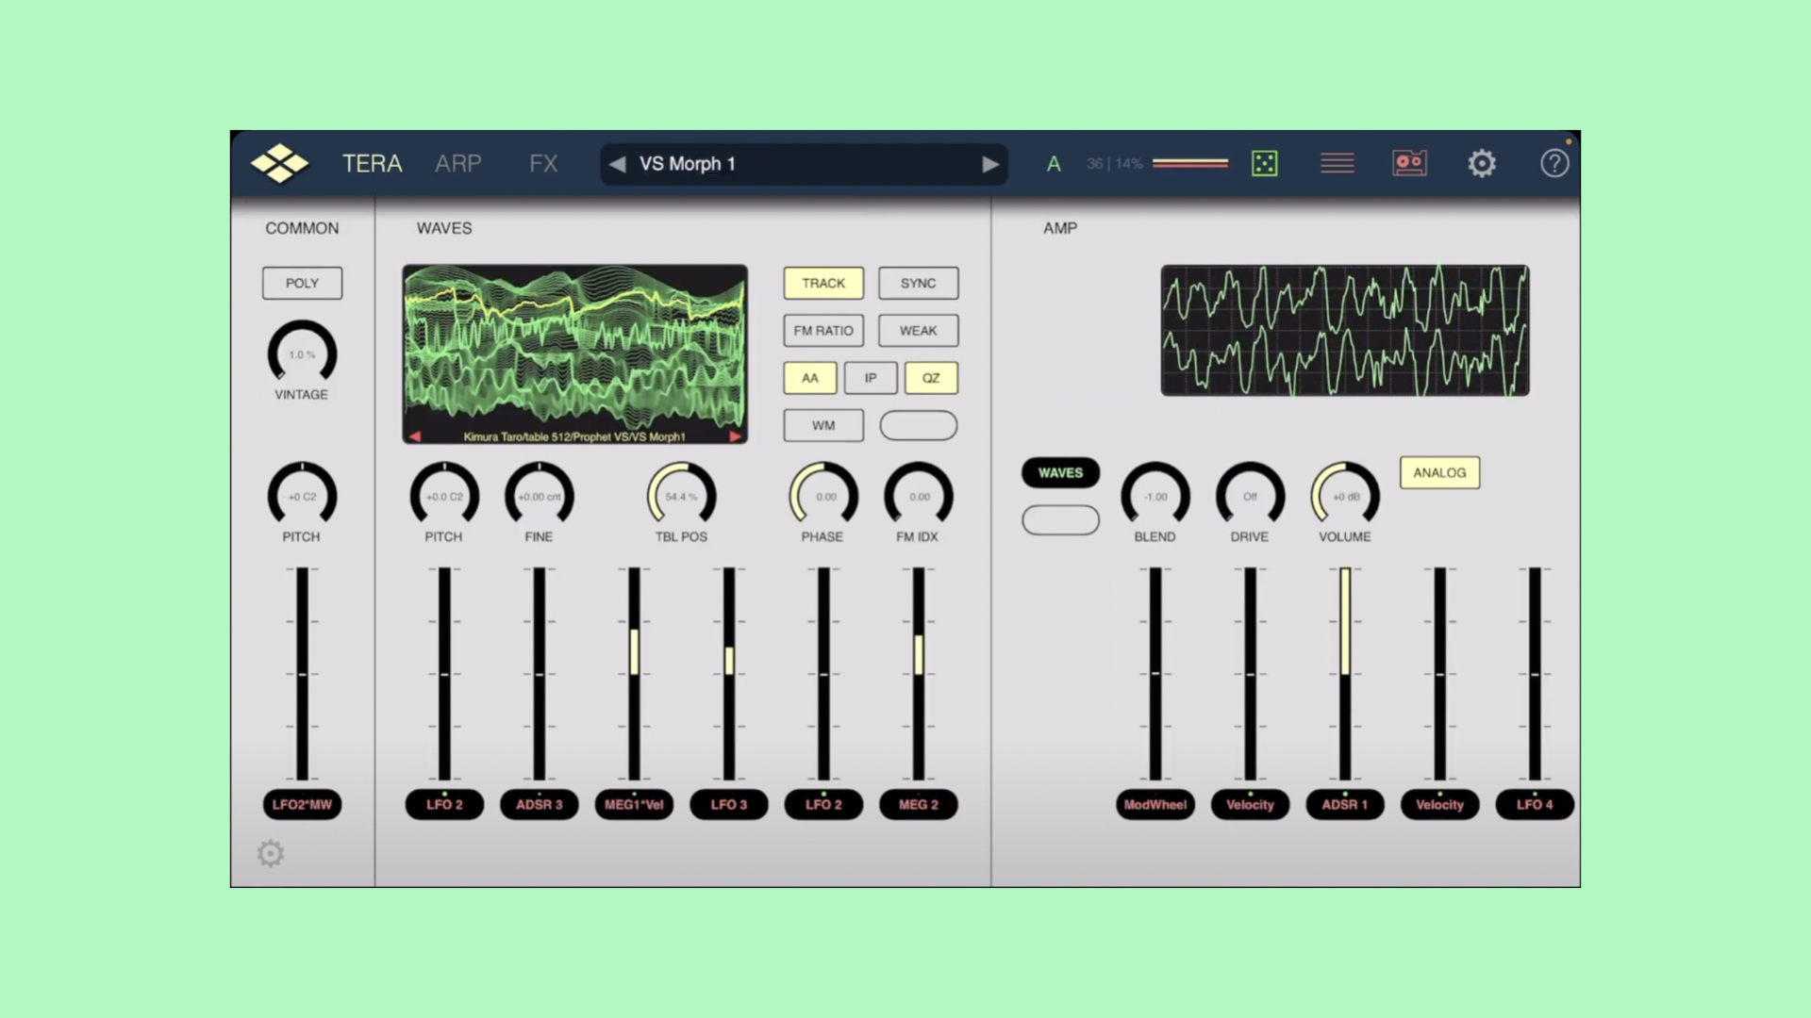Image resolution: width=1811 pixels, height=1018 pixels.
Task: Click the TERA diamond logo icon
Action: (x=279, y=163)
